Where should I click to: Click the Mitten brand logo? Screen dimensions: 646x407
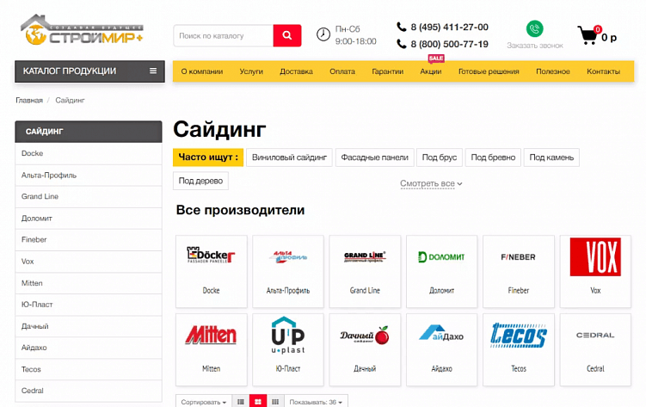point(211,335)
